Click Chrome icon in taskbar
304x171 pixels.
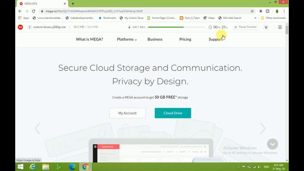(85, 167)
